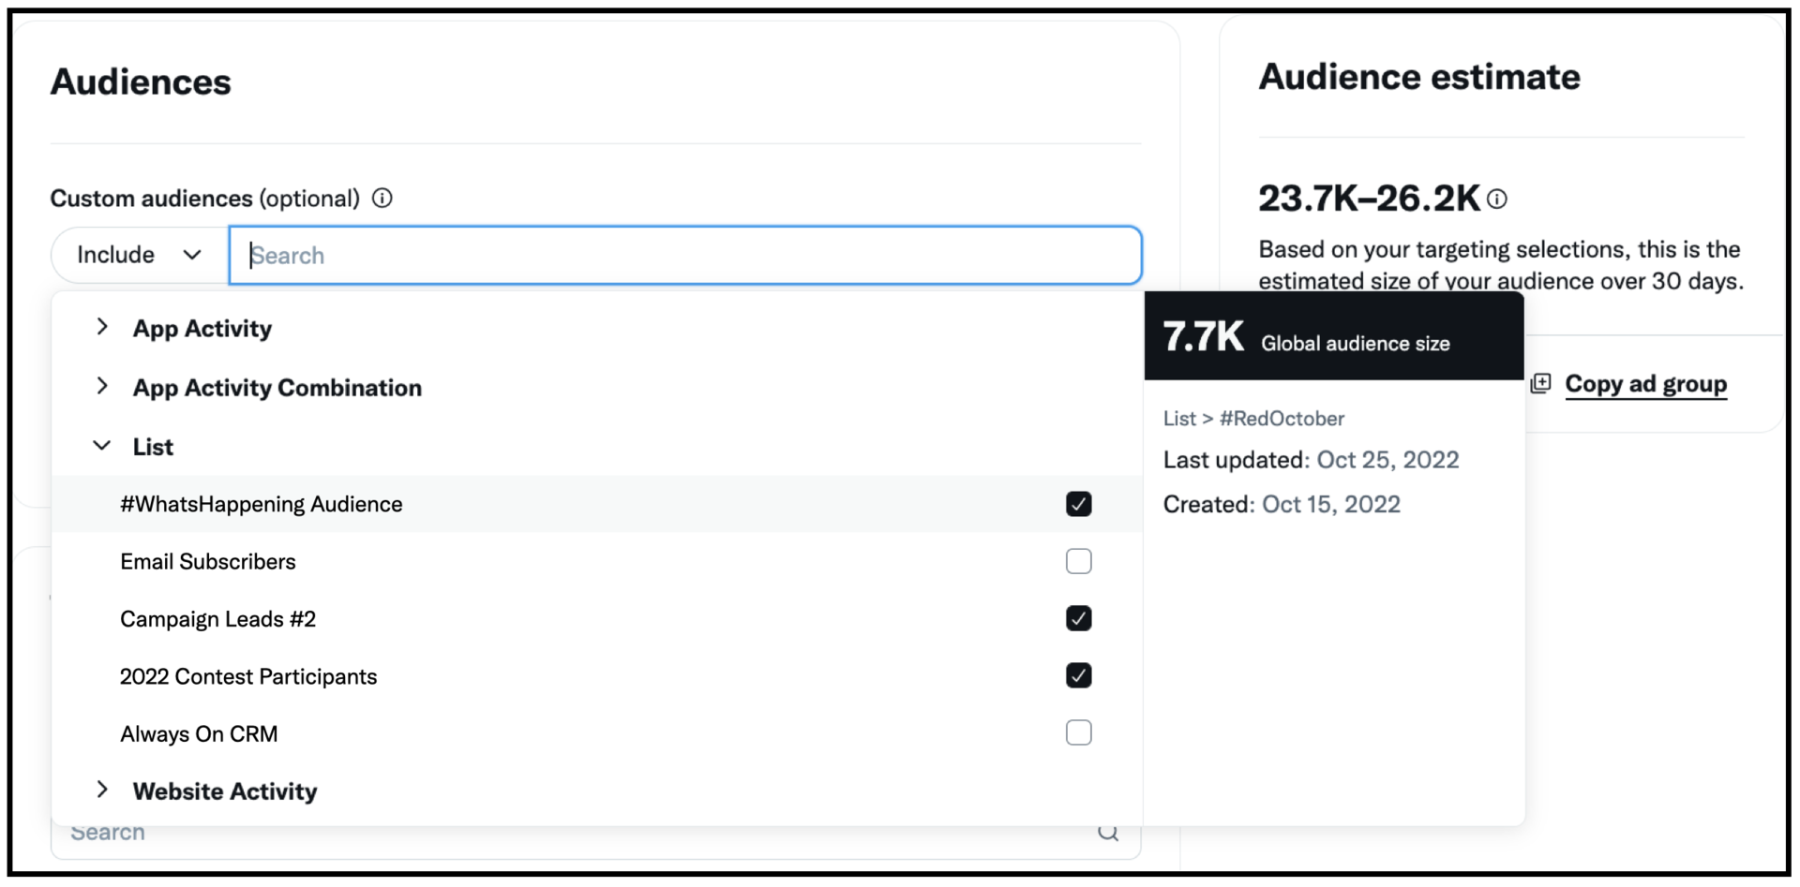Click the info icon beside the 23.7K–26.2K estimate
The image size is (1800, 887).
[x=1497, y=199]
